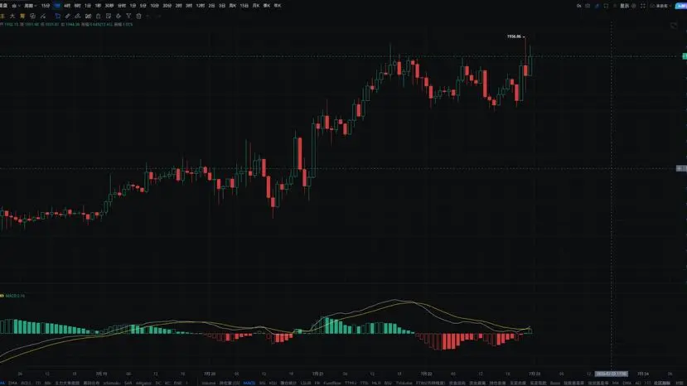This screenshot has width=687, height=386.
Task: Select the rectangle drawing tool icon
Action: pos(57,16)
